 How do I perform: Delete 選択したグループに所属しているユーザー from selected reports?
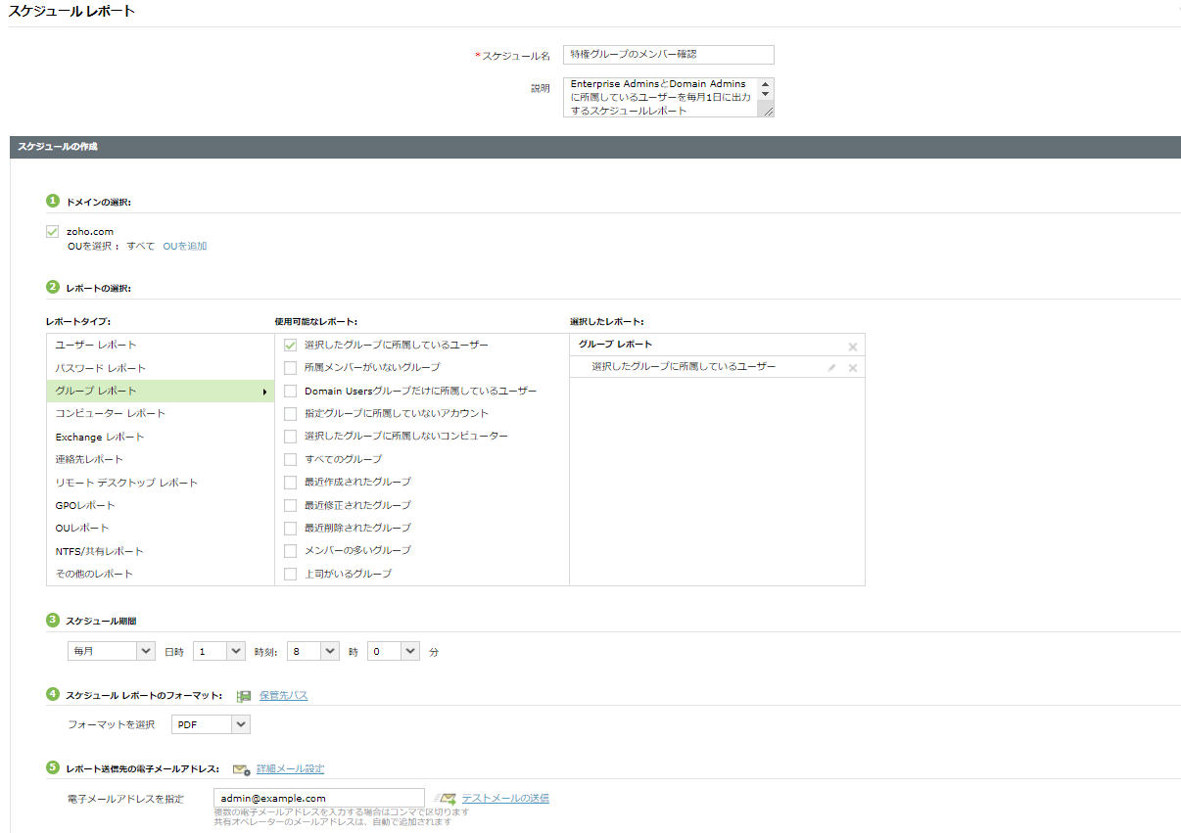tap(852, 368)
